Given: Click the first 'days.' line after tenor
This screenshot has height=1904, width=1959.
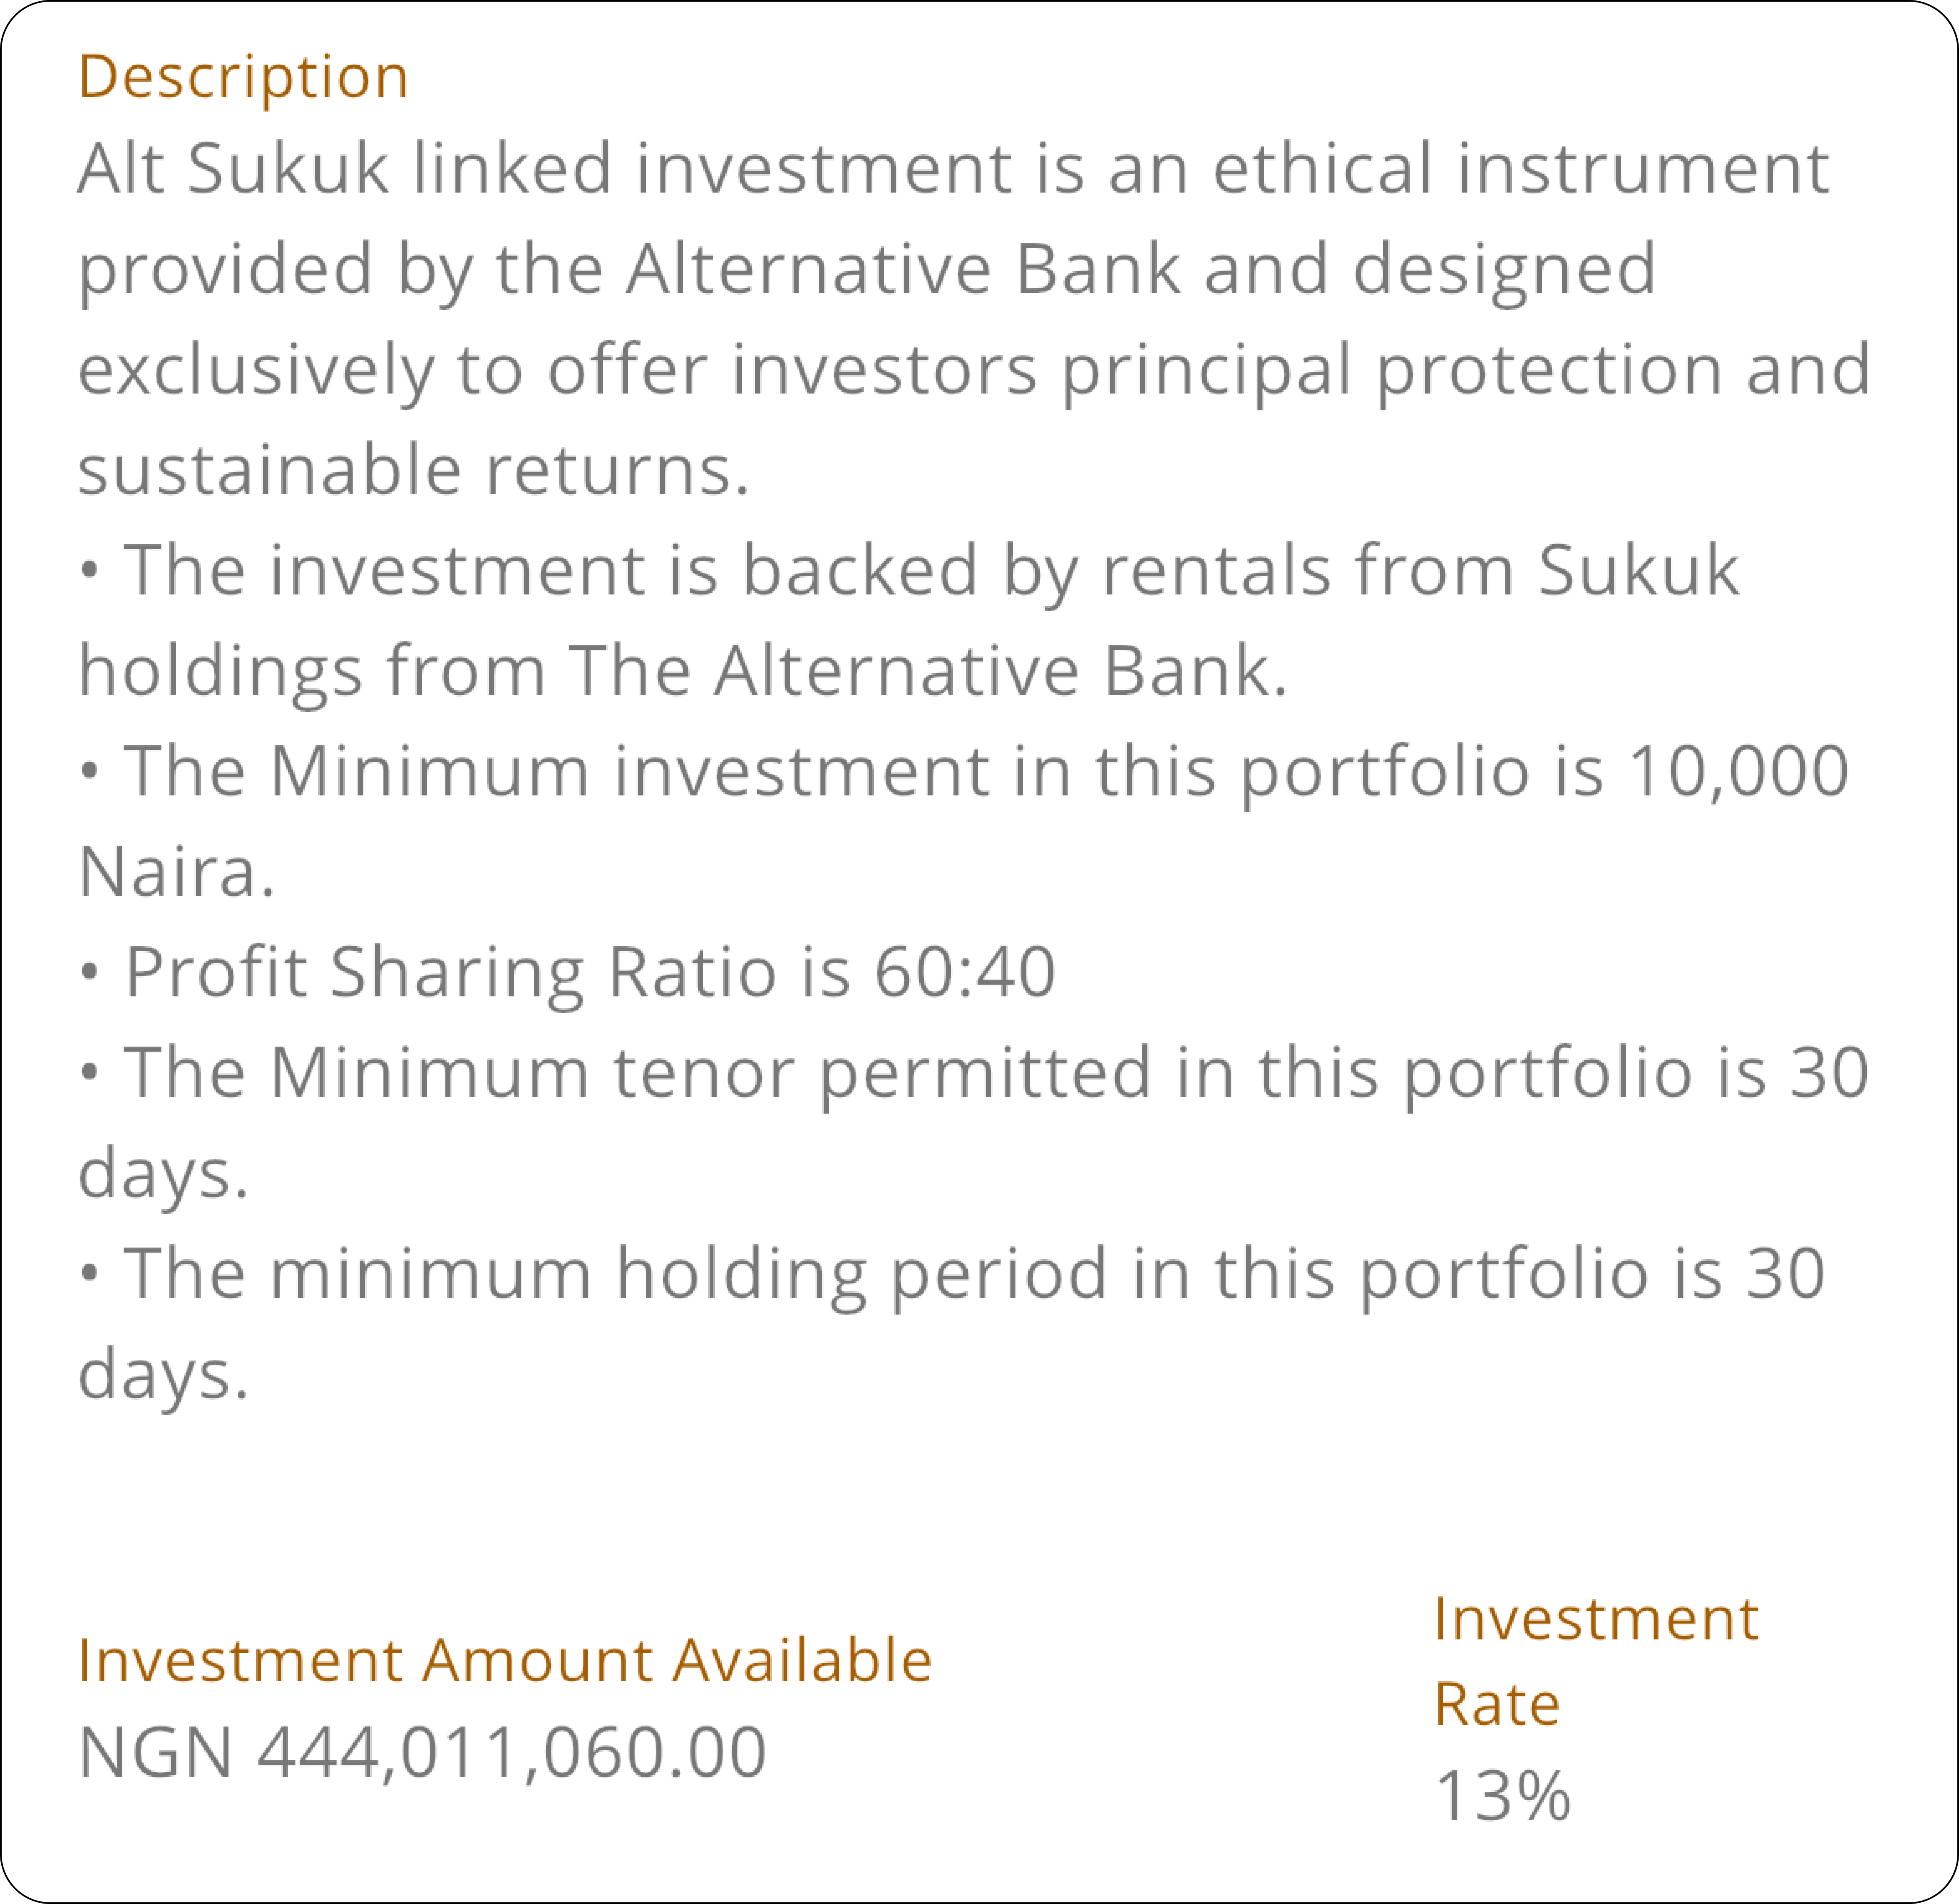Looking at the screenshot, I should pos(163,1174).
